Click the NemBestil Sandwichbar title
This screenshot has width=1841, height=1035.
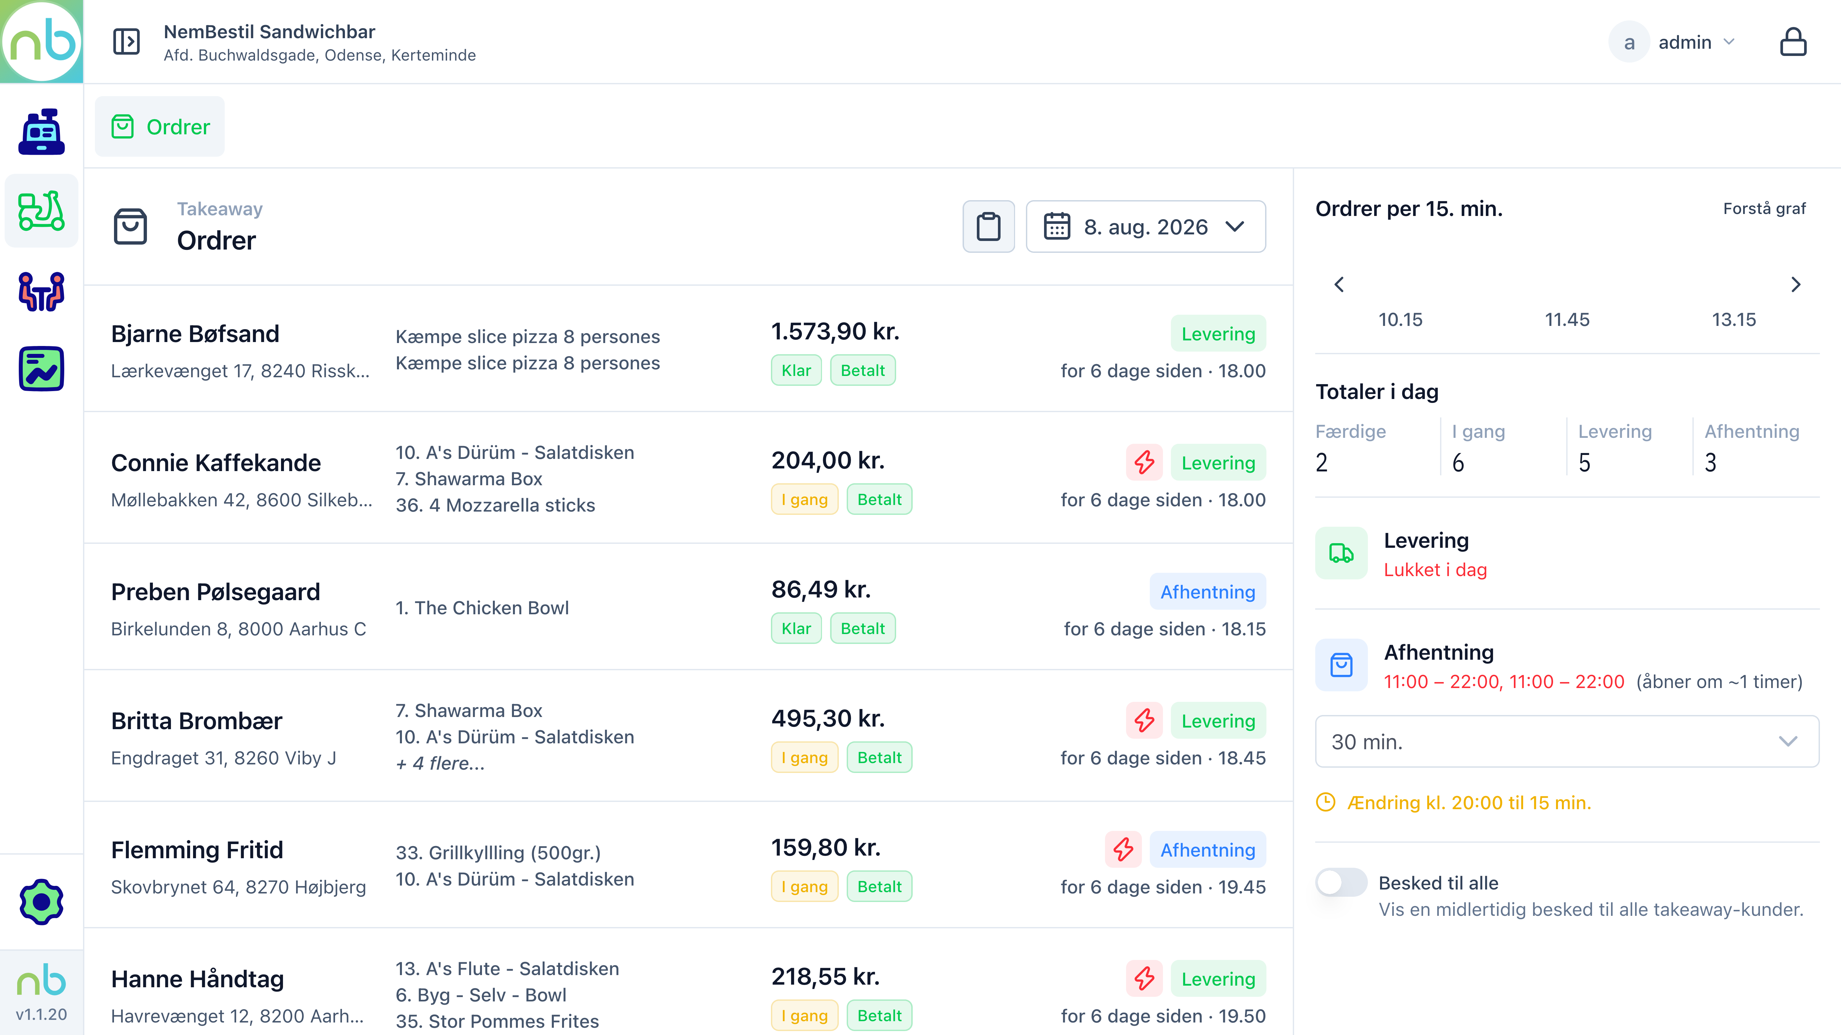coord(269,31)
